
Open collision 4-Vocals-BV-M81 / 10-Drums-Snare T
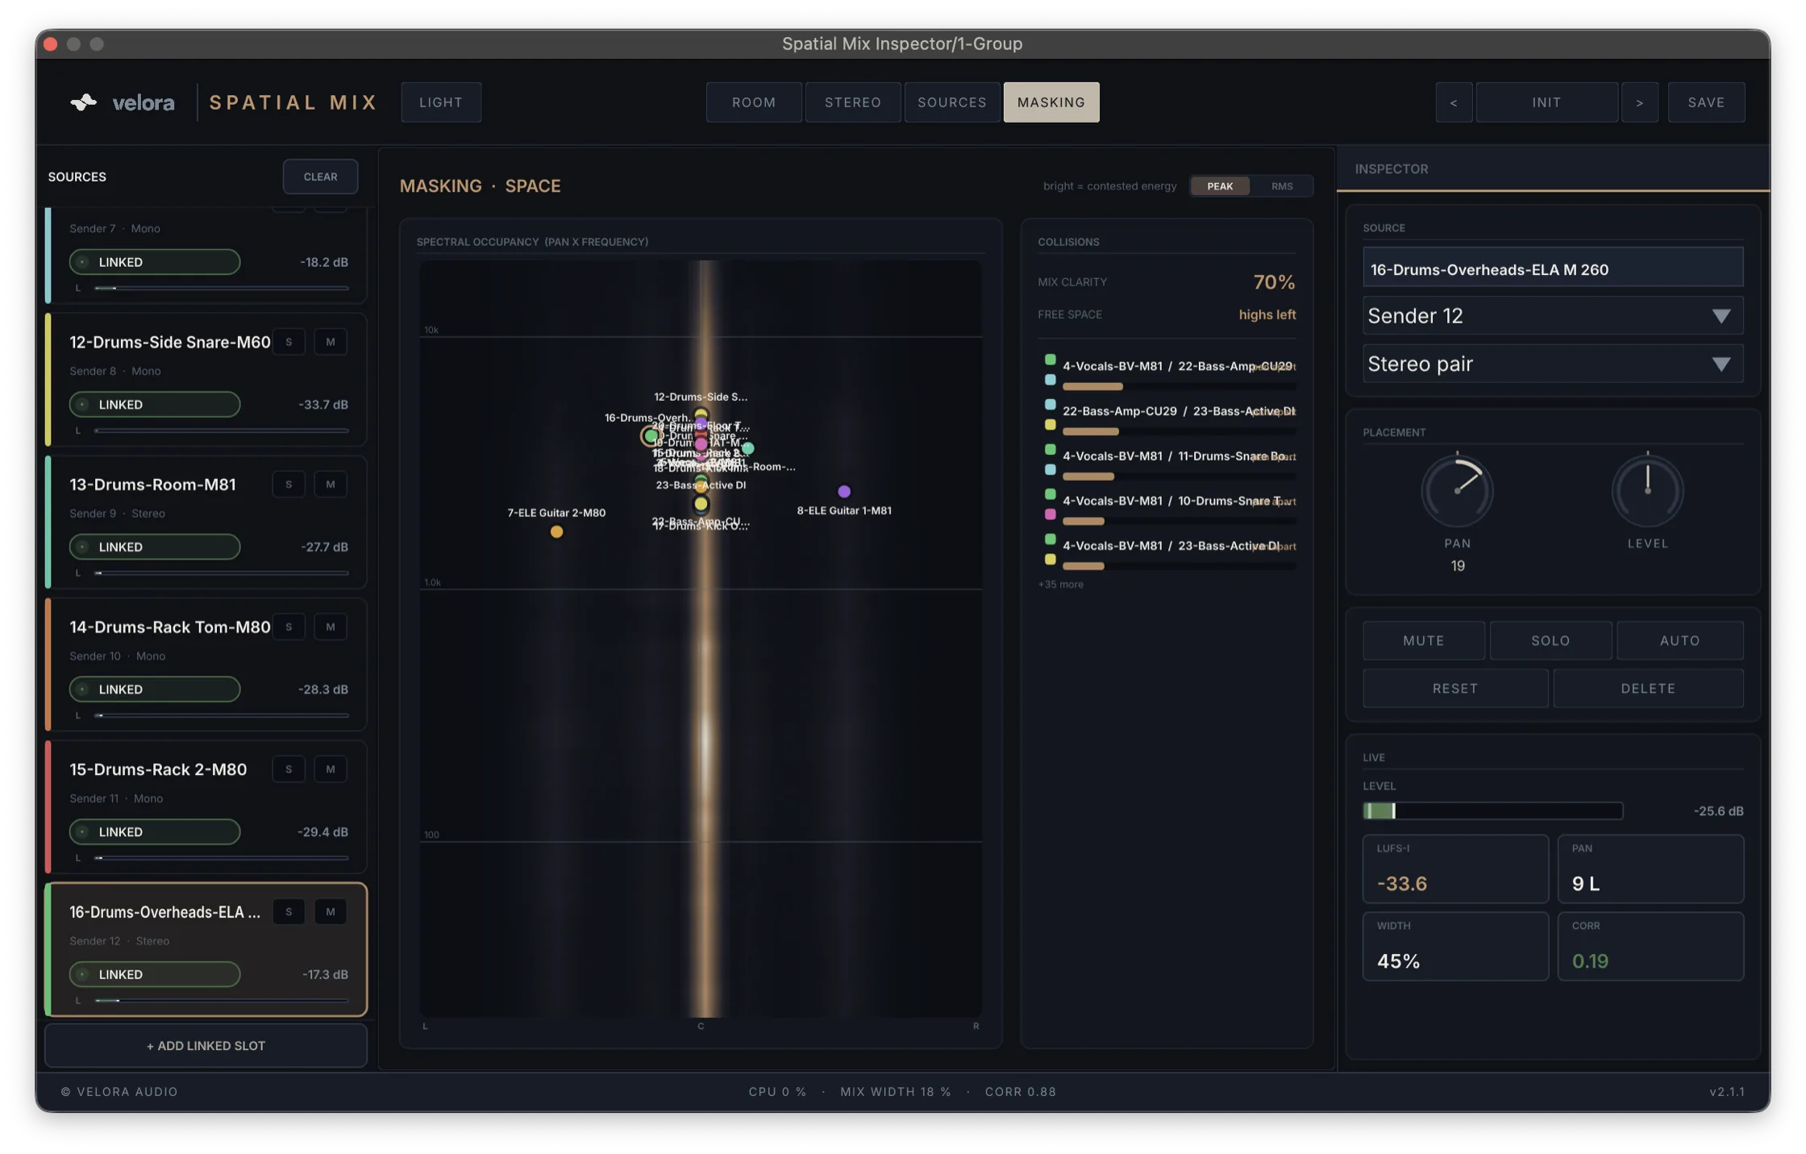click(1167, 509)
